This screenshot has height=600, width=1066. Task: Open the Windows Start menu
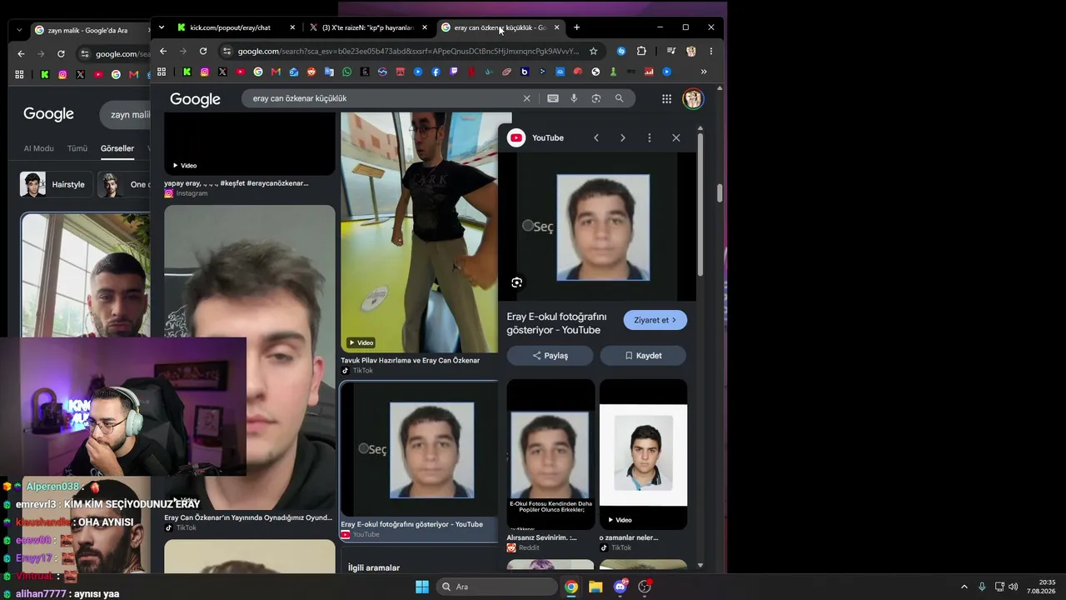click(422, 587)
